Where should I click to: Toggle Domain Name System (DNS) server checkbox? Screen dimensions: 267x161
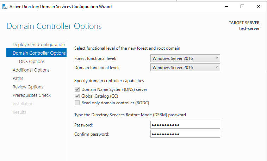click(77, 89)
